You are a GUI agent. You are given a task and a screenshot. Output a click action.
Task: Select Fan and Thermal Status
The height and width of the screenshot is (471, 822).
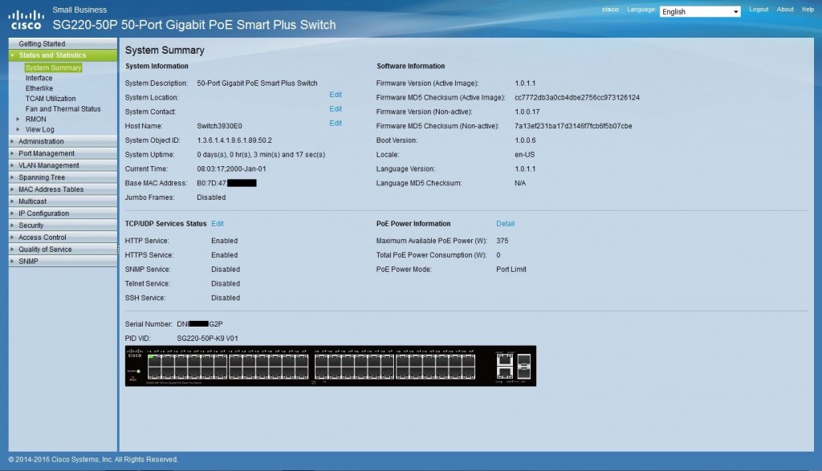[x=63, y=109]
